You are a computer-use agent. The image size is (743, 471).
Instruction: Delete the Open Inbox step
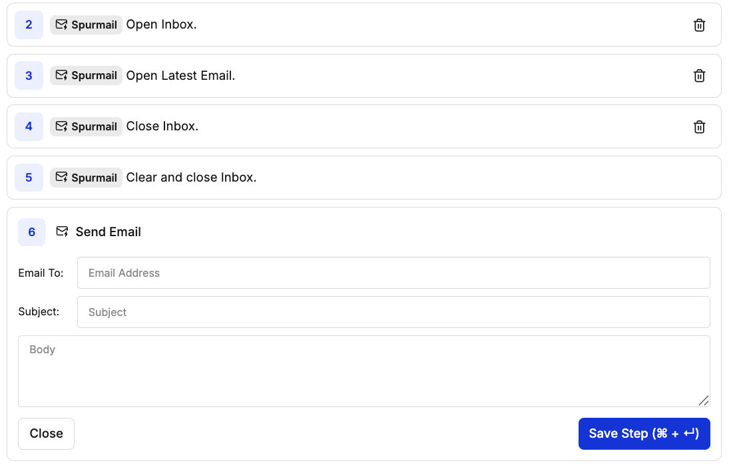(699, 25)
